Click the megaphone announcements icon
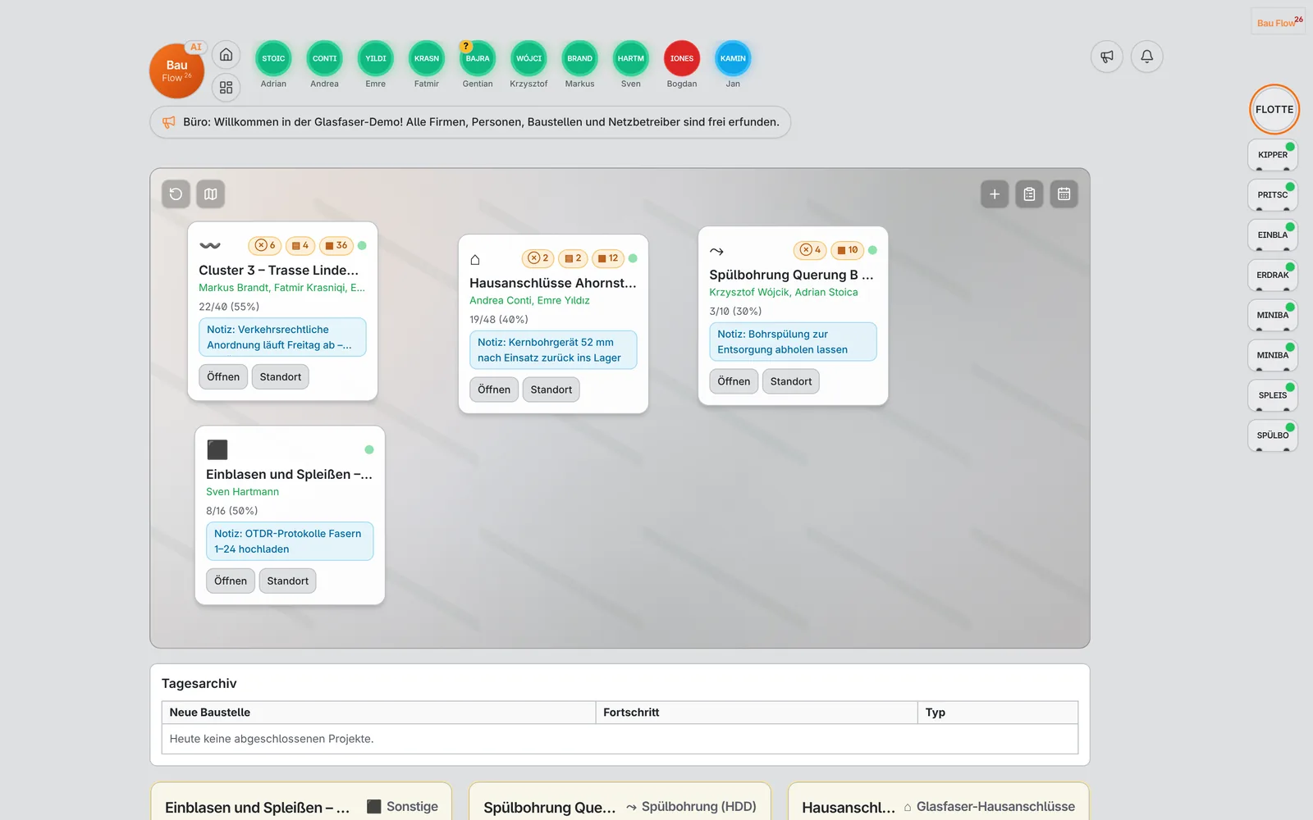1313x820 pixels. tap(1107, 57)
